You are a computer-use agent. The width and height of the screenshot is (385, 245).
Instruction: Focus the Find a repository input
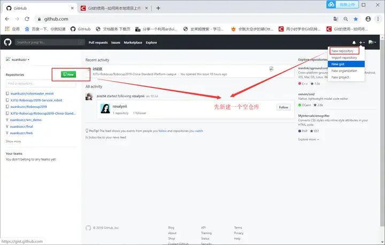[x=41, y=83]
